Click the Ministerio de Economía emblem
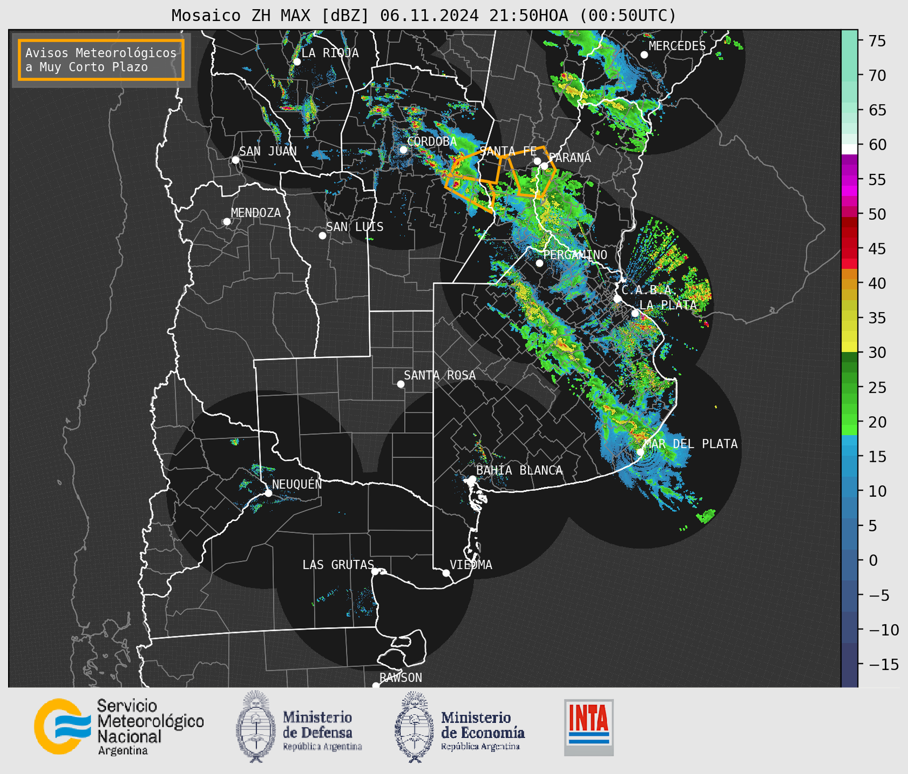This screenshot has width=908, height=774. [x=414, y=727]
